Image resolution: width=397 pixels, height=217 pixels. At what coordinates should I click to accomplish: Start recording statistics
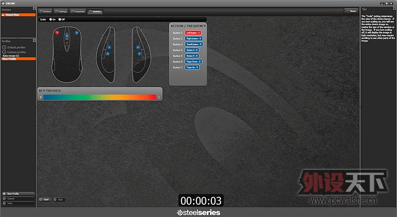[x=45, y=200]
